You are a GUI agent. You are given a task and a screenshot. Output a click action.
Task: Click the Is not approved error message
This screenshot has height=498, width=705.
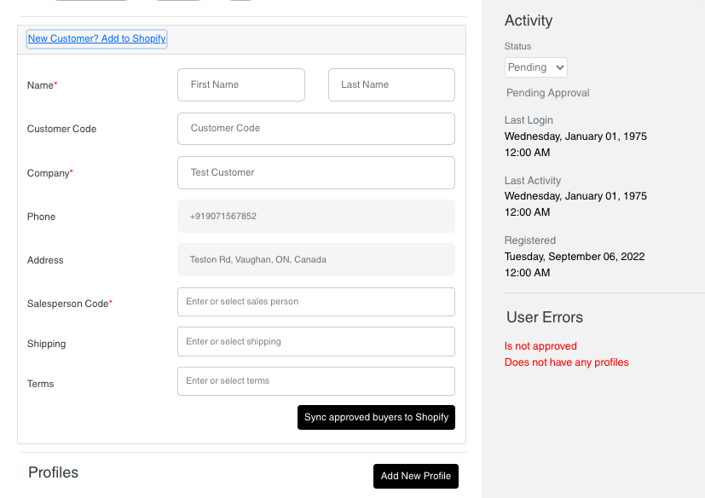click(x=540, y=345)
